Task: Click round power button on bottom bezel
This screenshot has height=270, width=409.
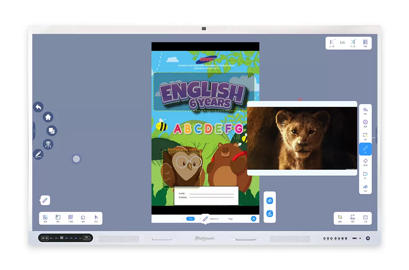Action: pos(368,238)
